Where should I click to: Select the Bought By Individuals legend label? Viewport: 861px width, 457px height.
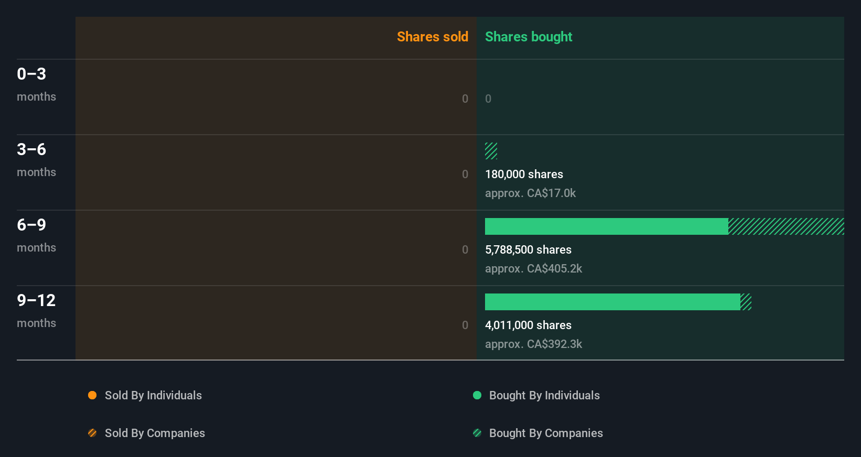coord(544,396)
